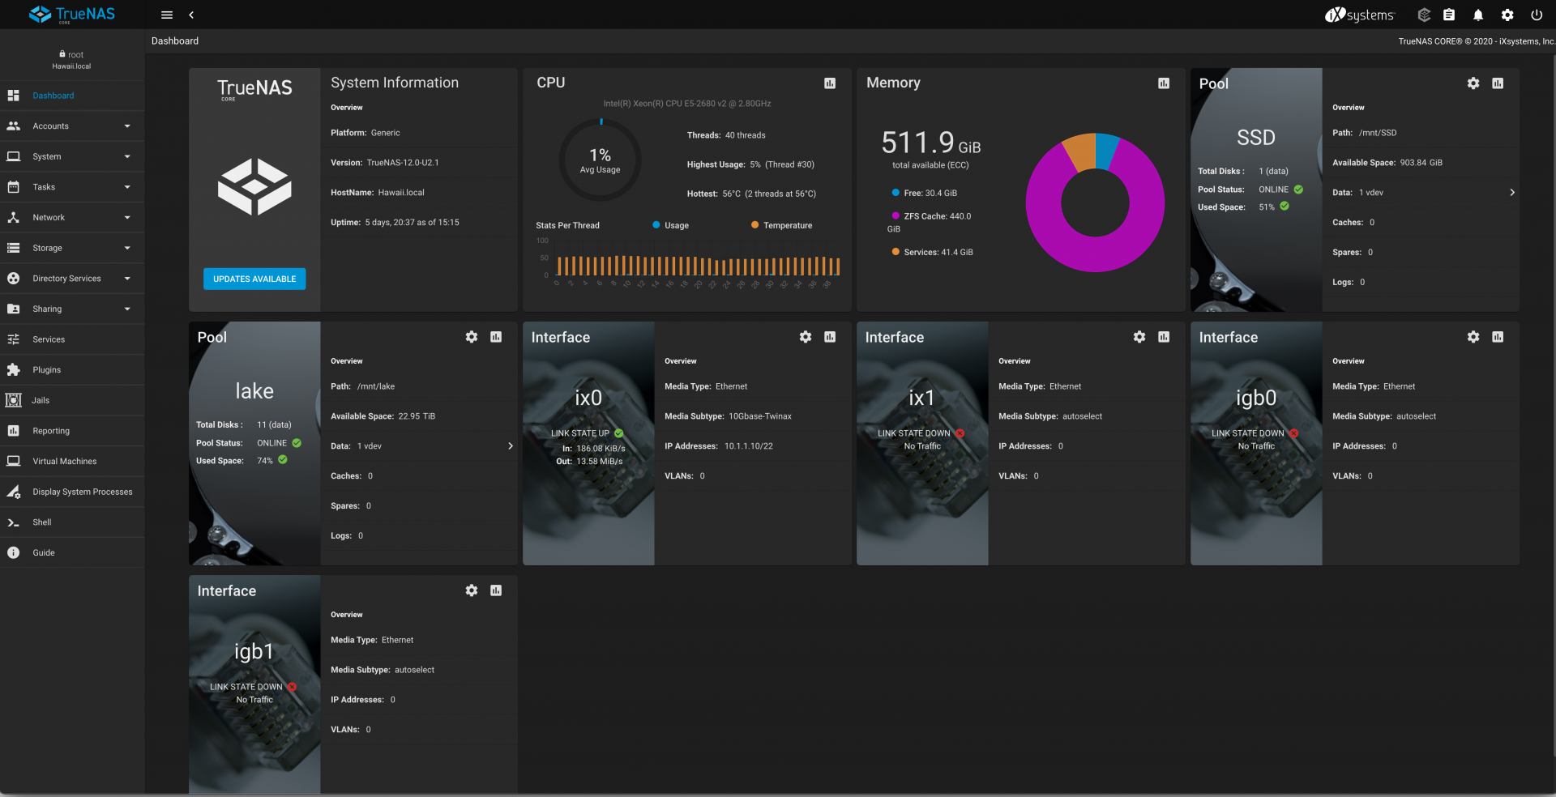Open SSD pool settings gear

point(1473,83)
